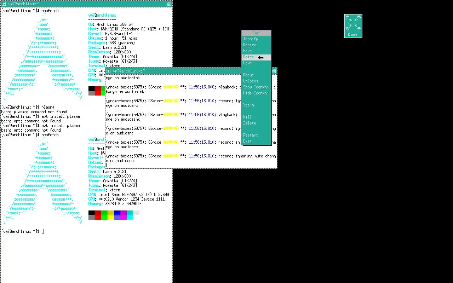Click 'Kernel: 6.6.3-arch1-1' text
The height and width of the screenshot is (283, 453).
point(110,34)
